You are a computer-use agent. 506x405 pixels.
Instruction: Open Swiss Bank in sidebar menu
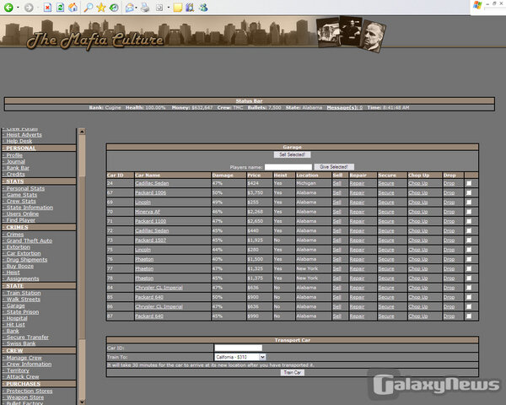pyautogui.click(x=24, y=343)
